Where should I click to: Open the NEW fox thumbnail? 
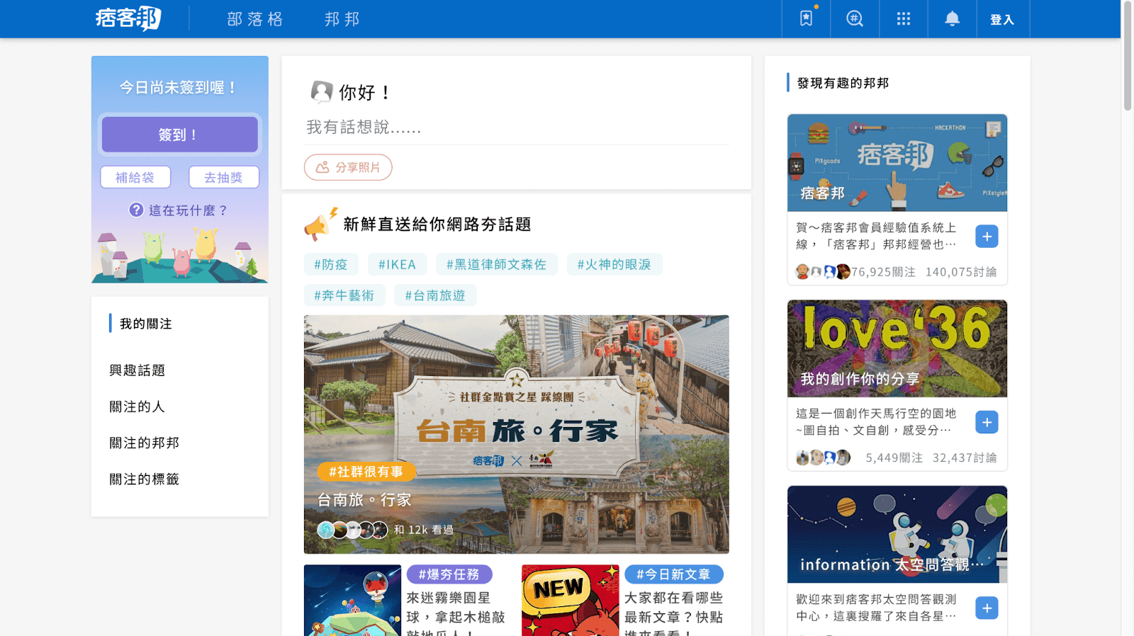click(571, 600)
